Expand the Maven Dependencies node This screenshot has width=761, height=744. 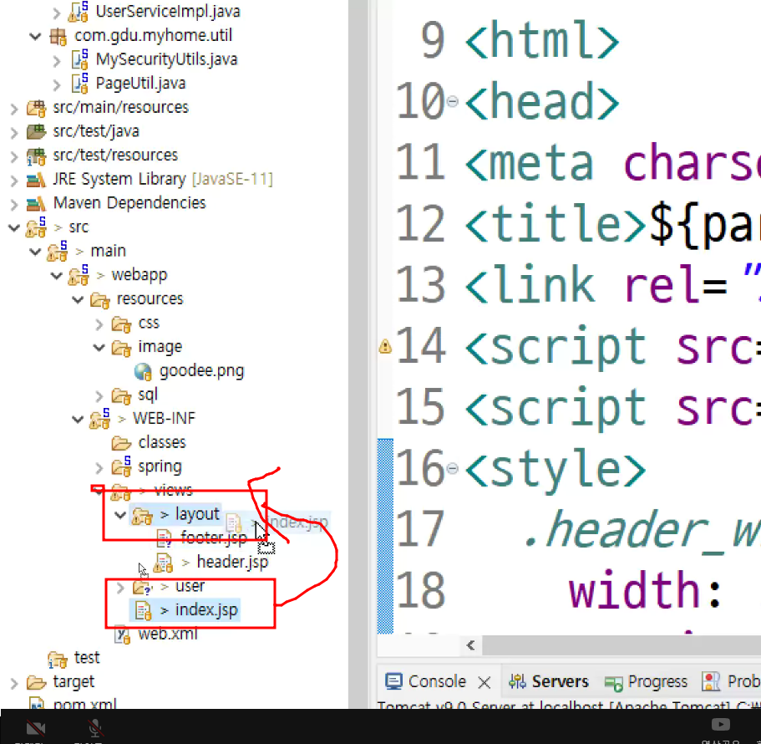[x=14, y=205]
